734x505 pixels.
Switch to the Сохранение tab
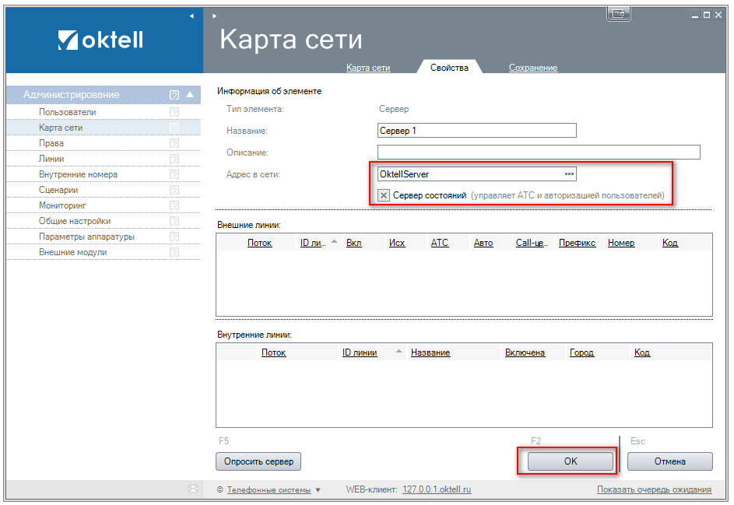point(533,68)
